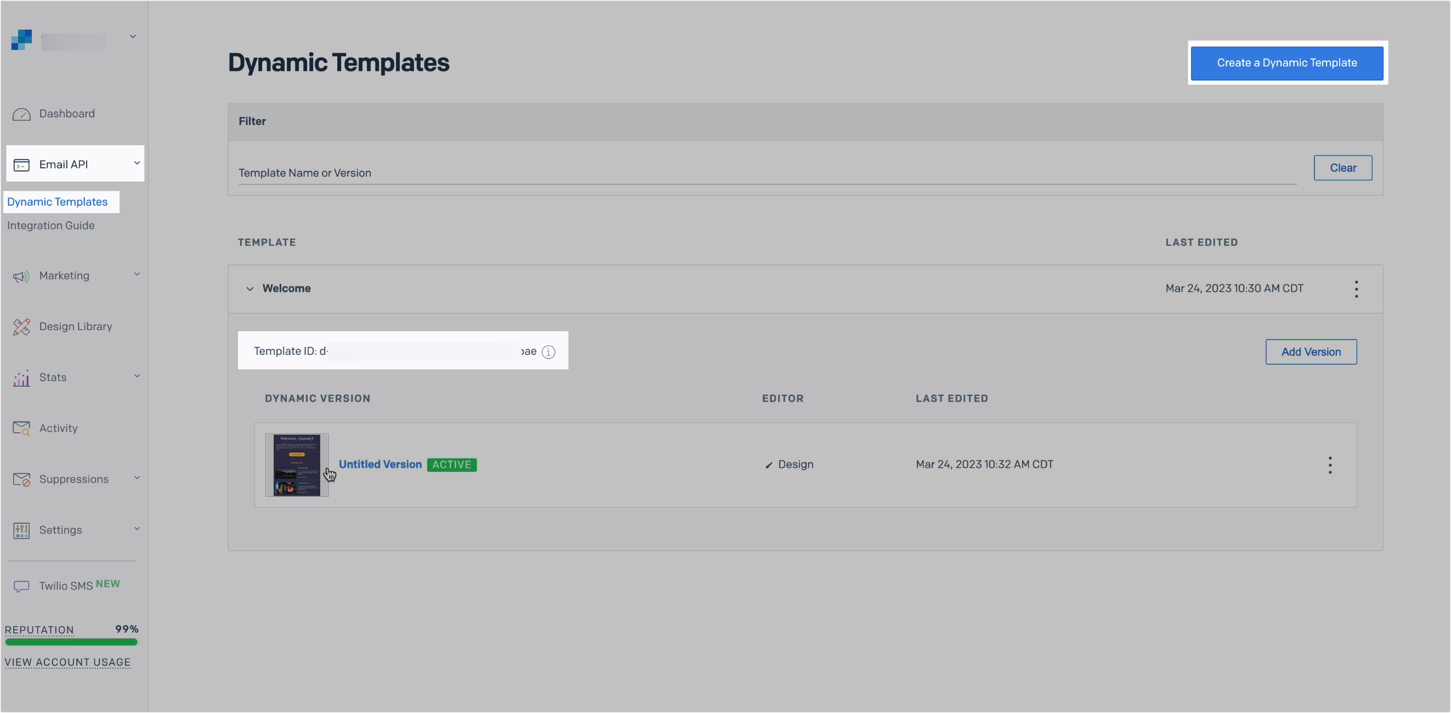Viewport: 1451px width, 713px height.
Task: Click the green Reputation progress bar
Action: [71, 643]
